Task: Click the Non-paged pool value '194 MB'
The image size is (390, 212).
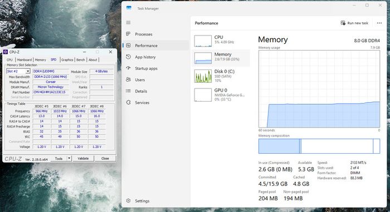Action: [293, 198]
